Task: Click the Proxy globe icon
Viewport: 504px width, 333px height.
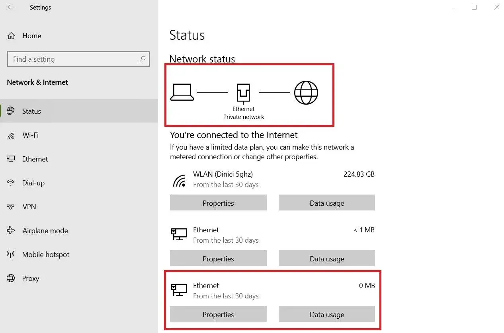Action: (x=11, y=278)
